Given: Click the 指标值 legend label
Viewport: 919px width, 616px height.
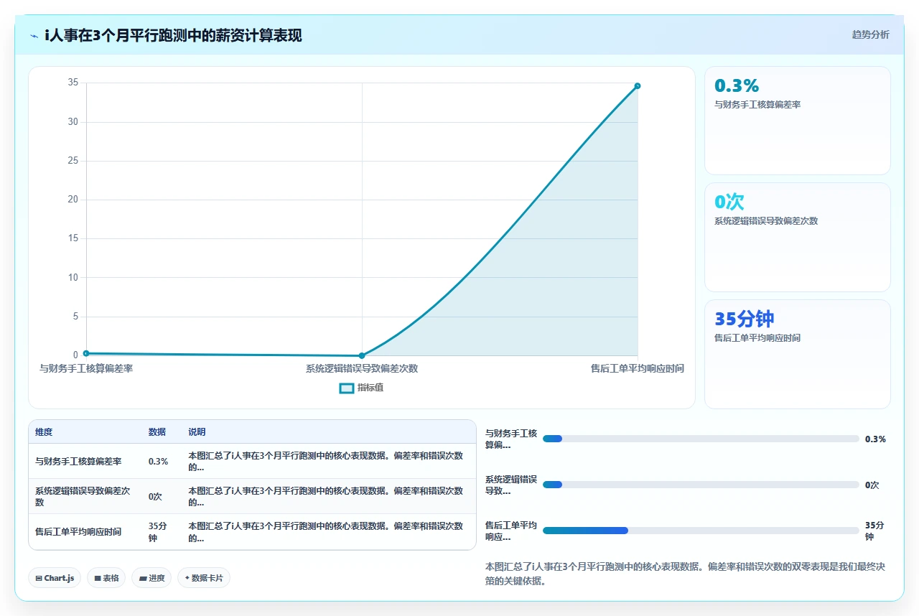Looking at the screenshot, I should click(x=370, y=388).
